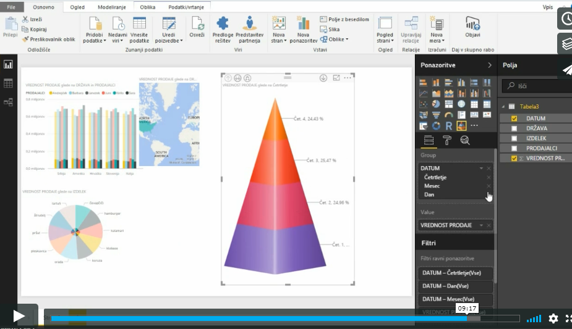Screen dimensions: 572x329
Task: Switch to Modeliranje ribbon tab
Action: pyautogui.click(x=112, y=7)
